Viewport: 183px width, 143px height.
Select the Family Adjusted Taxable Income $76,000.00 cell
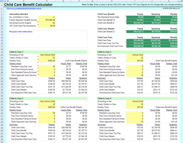[x=47, y=20]
